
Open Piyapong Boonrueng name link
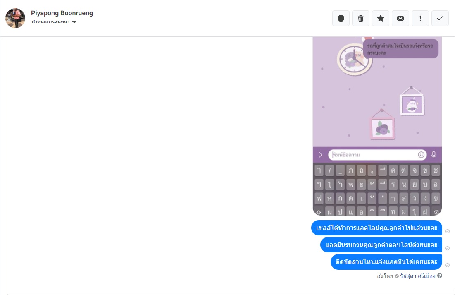tap(62, 13)
